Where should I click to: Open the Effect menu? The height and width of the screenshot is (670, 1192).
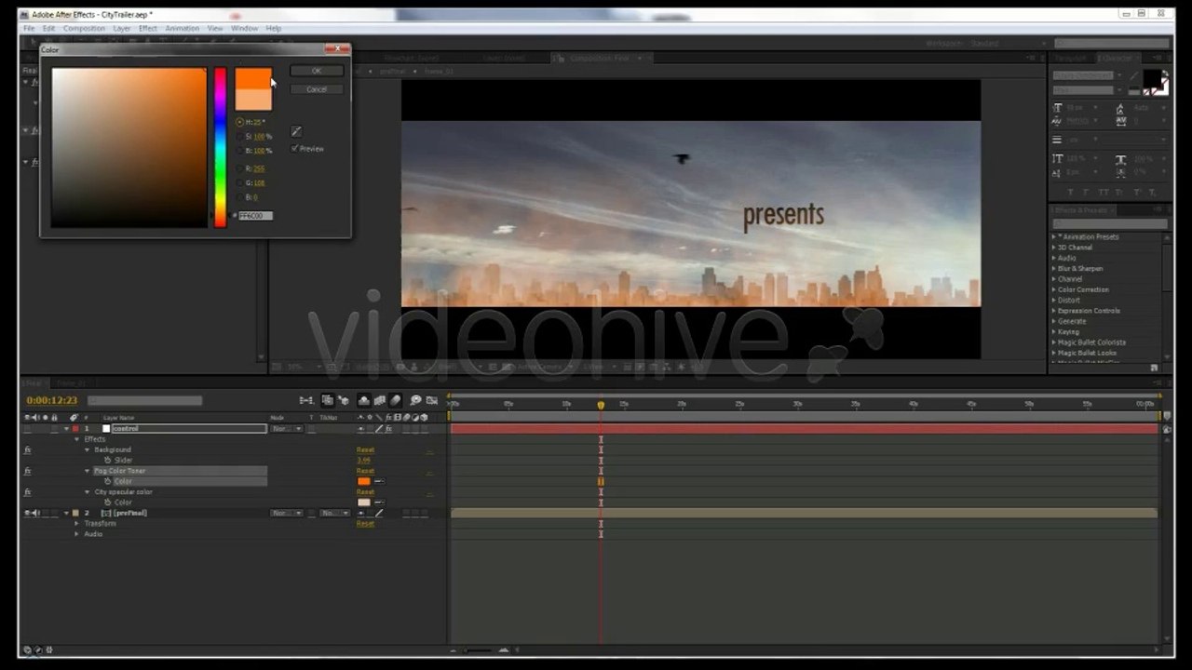pyautogui.click(x=148, y=29)
